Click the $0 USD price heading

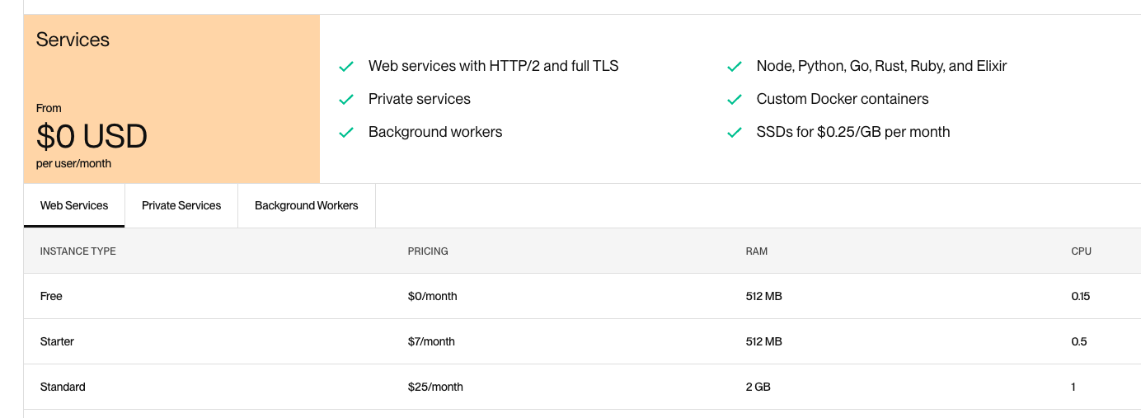click(x=92, y=136)
